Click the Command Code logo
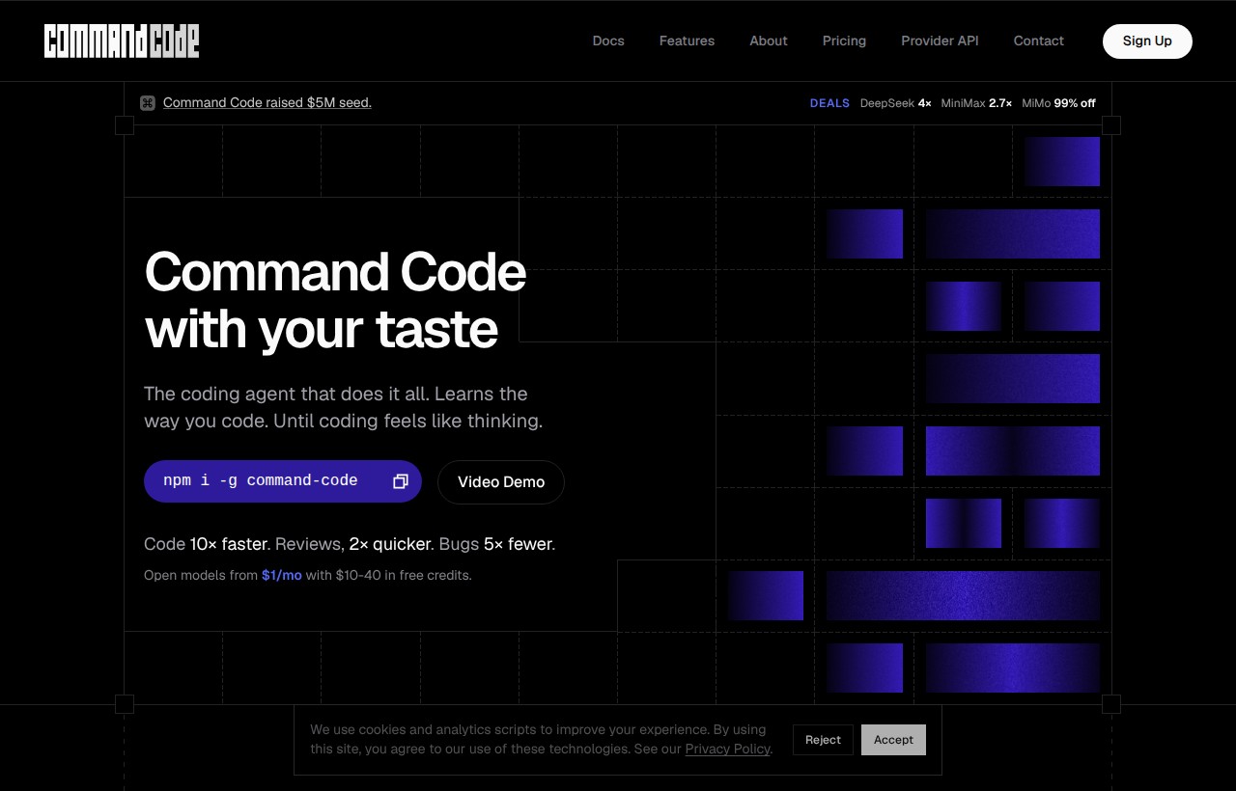 (122, 41)
